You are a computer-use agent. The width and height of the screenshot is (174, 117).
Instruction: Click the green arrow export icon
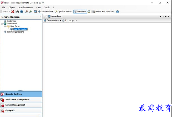tap(30, 12)
